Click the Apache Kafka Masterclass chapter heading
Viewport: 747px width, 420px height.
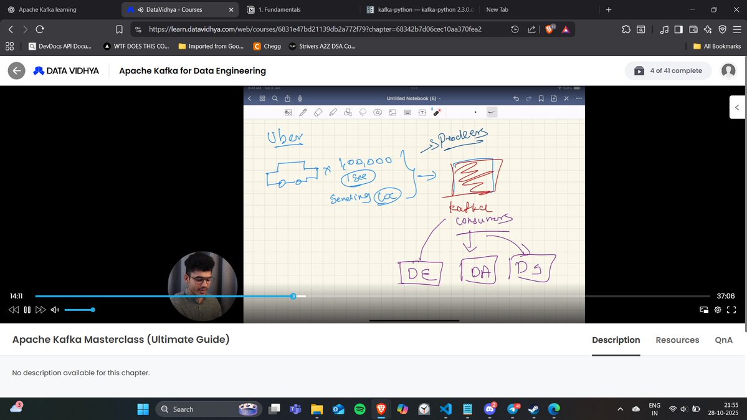coord(120,340)
